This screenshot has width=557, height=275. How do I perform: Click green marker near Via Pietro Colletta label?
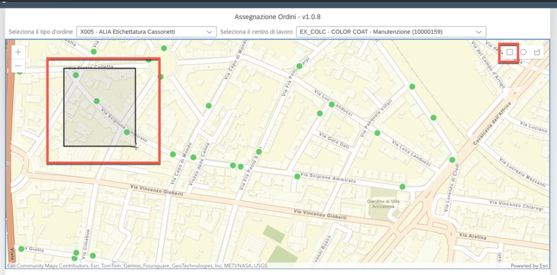76,75
